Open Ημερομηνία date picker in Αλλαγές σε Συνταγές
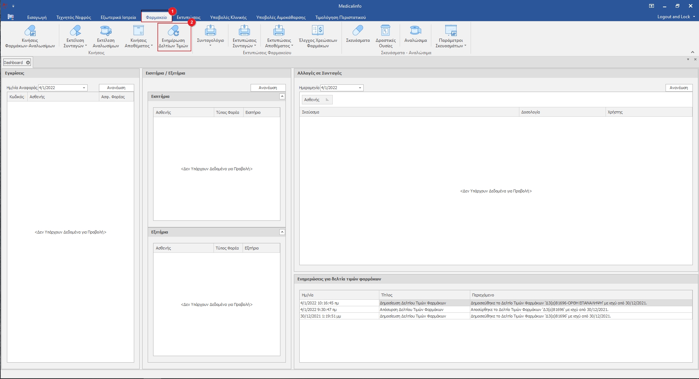Image resolution: width=699 pixels, height=379 pixels. tap(360, 88)
